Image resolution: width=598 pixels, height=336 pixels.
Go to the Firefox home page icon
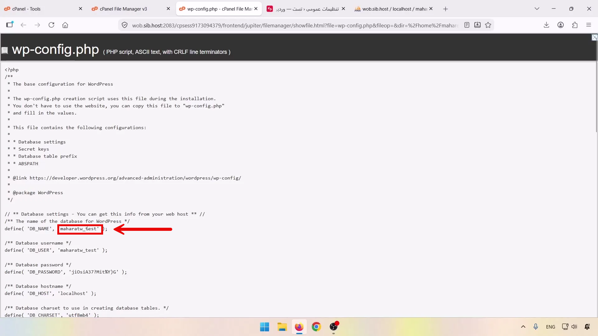(65, 25)
